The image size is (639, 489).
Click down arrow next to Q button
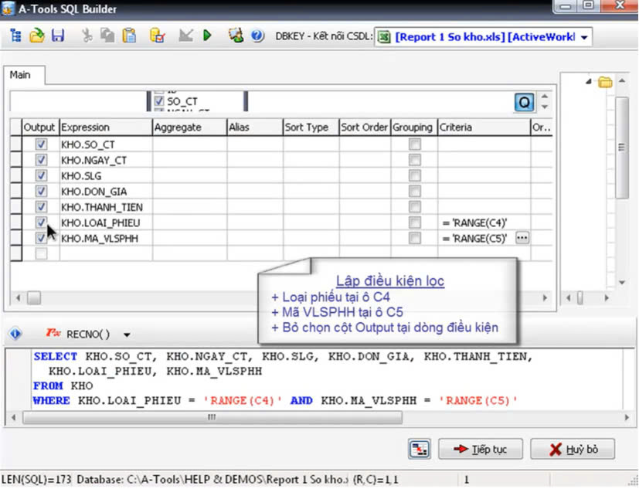545,107
